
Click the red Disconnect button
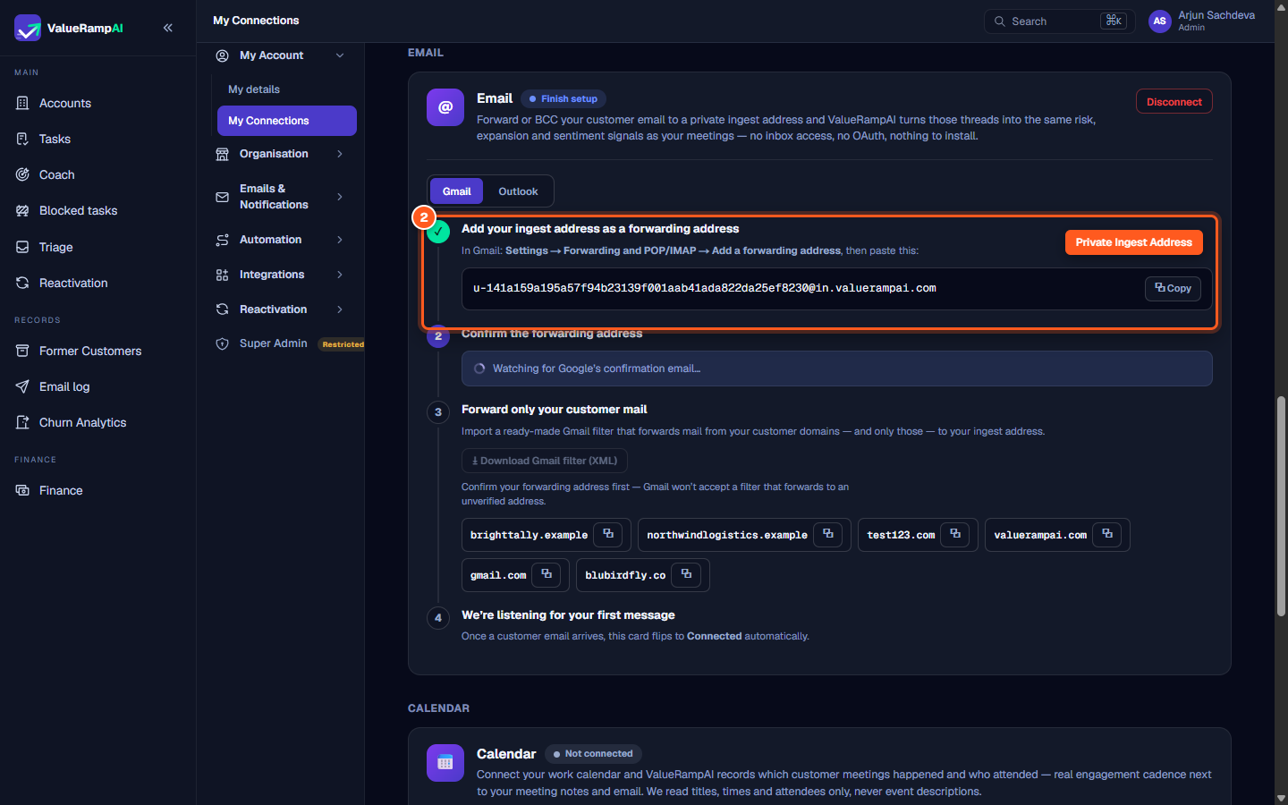click(x=1174, y=102)
